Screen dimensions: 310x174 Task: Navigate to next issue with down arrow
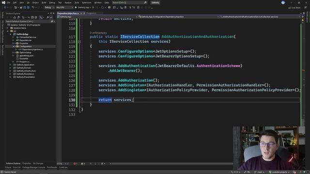(x=95, y=163)
